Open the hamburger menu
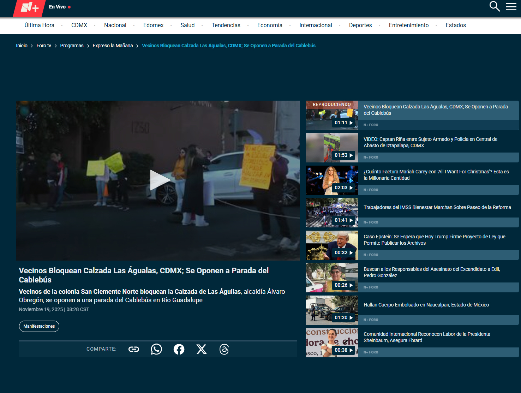521x393 pixels. [511, 7]
